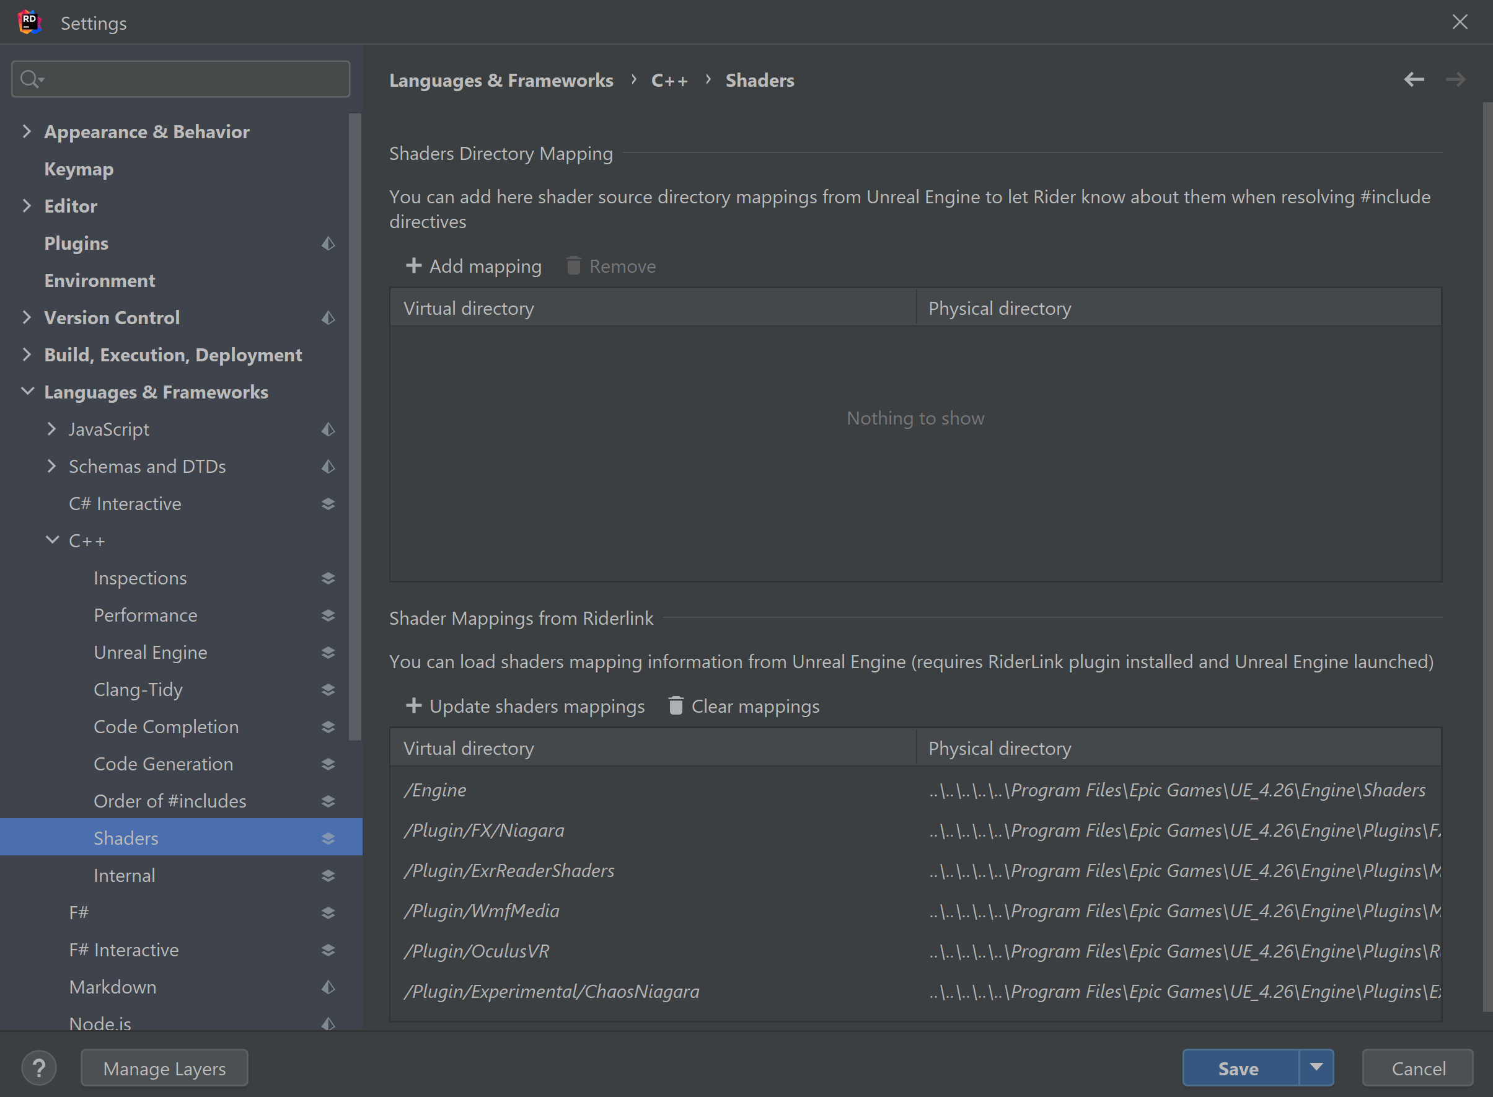Expand the JavaScript settings node
1493x1097 pixels.
tap(52, 428)
